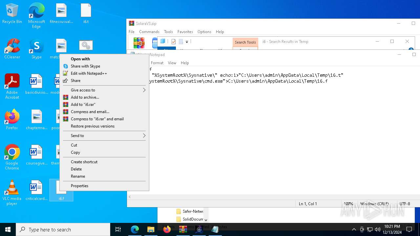Viewport: 420px width, 236px height.
Task: Expand the Give access to submenu
Action: 104,90
